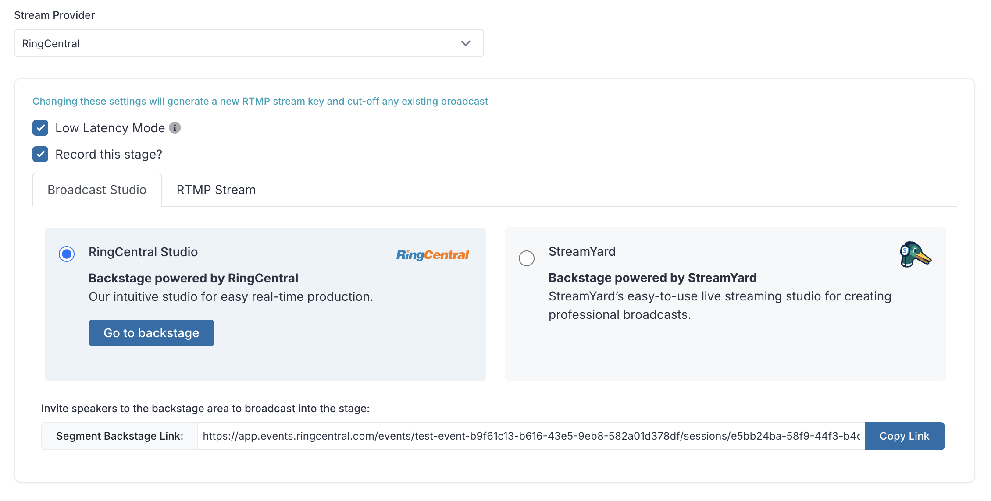Open the Stream Provider dropdown showing RingCentral

coord(249,43)
